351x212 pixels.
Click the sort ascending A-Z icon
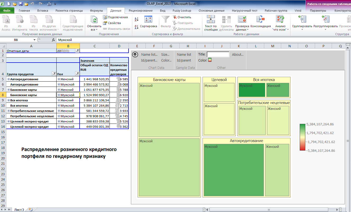(x=137, y=19)
